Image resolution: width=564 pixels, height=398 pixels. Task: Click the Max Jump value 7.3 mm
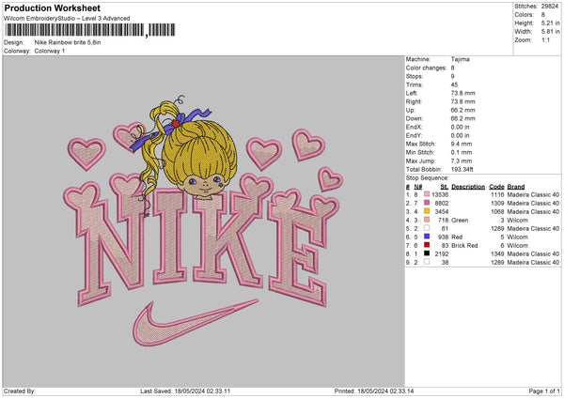tap(462, 161)
